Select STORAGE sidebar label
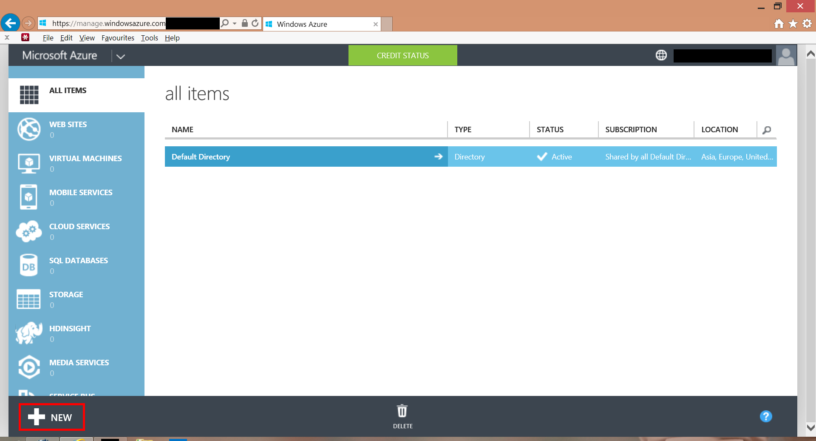 (x=66, y=295)
